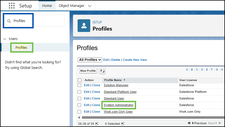
Task: Click the Profiles person icon in header
Action: [84, 26]
